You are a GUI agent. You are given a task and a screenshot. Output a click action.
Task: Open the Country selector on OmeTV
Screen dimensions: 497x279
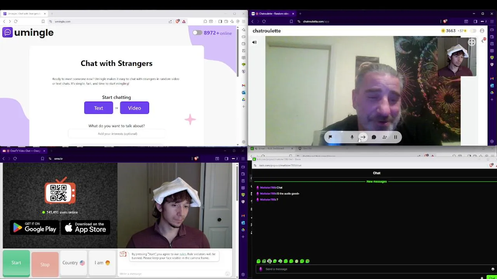73,263
